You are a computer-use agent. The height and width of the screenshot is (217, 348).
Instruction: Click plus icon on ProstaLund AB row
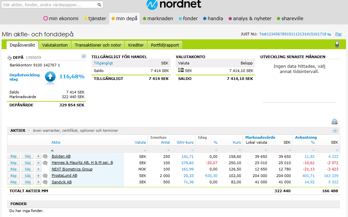coord(38,176)
